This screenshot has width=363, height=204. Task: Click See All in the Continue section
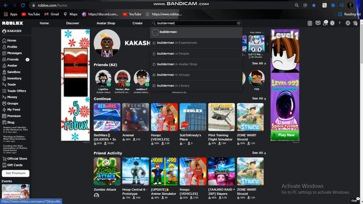pos(259,99)
